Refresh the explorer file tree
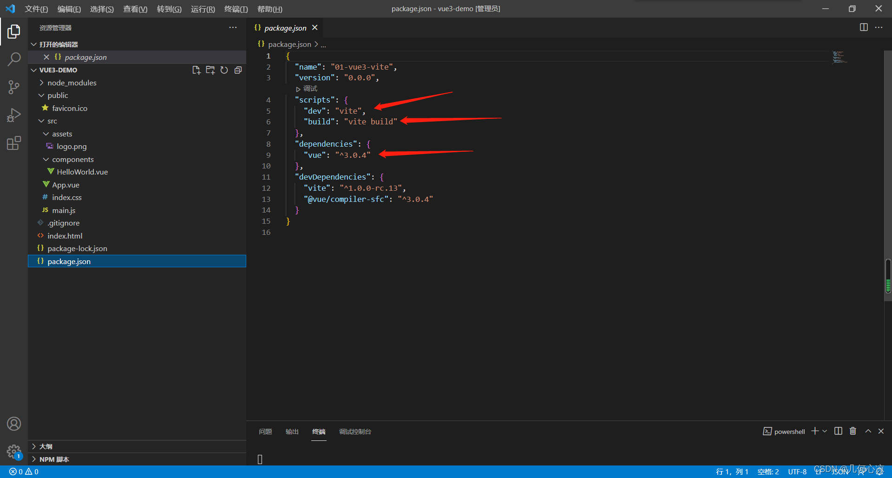 pos(224,70)
